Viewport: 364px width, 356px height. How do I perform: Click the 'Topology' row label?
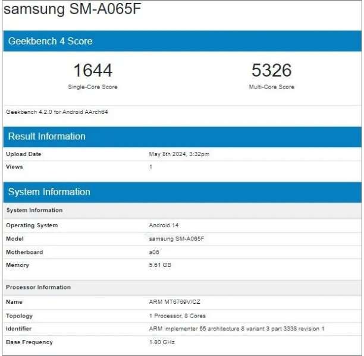(x=19, y=316)
